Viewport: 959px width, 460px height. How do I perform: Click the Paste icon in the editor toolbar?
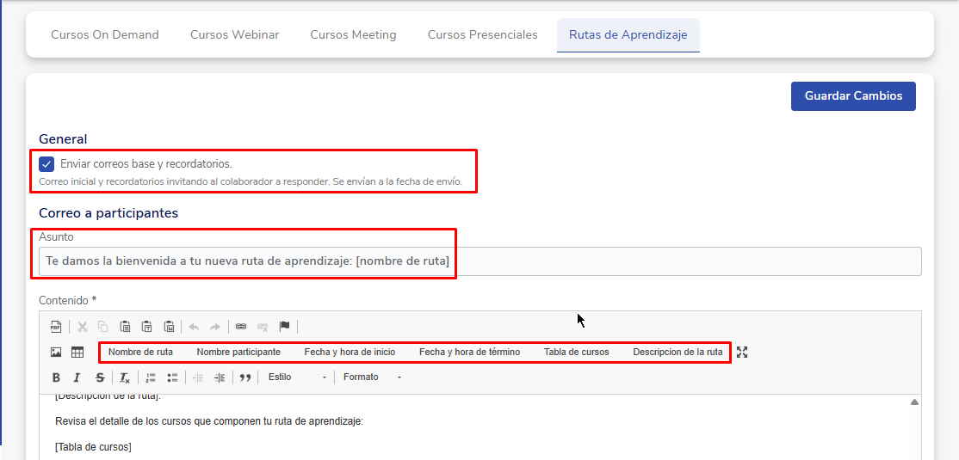pos(125,327)
